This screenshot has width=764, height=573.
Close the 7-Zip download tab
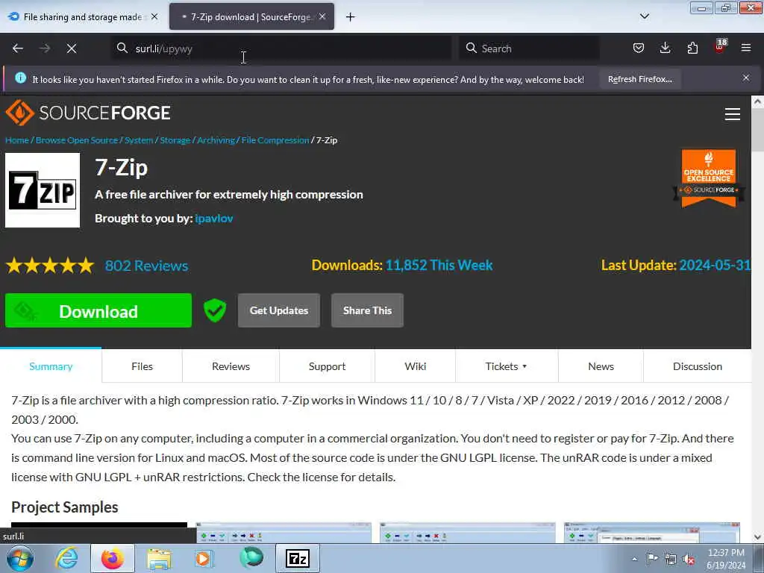322,16
